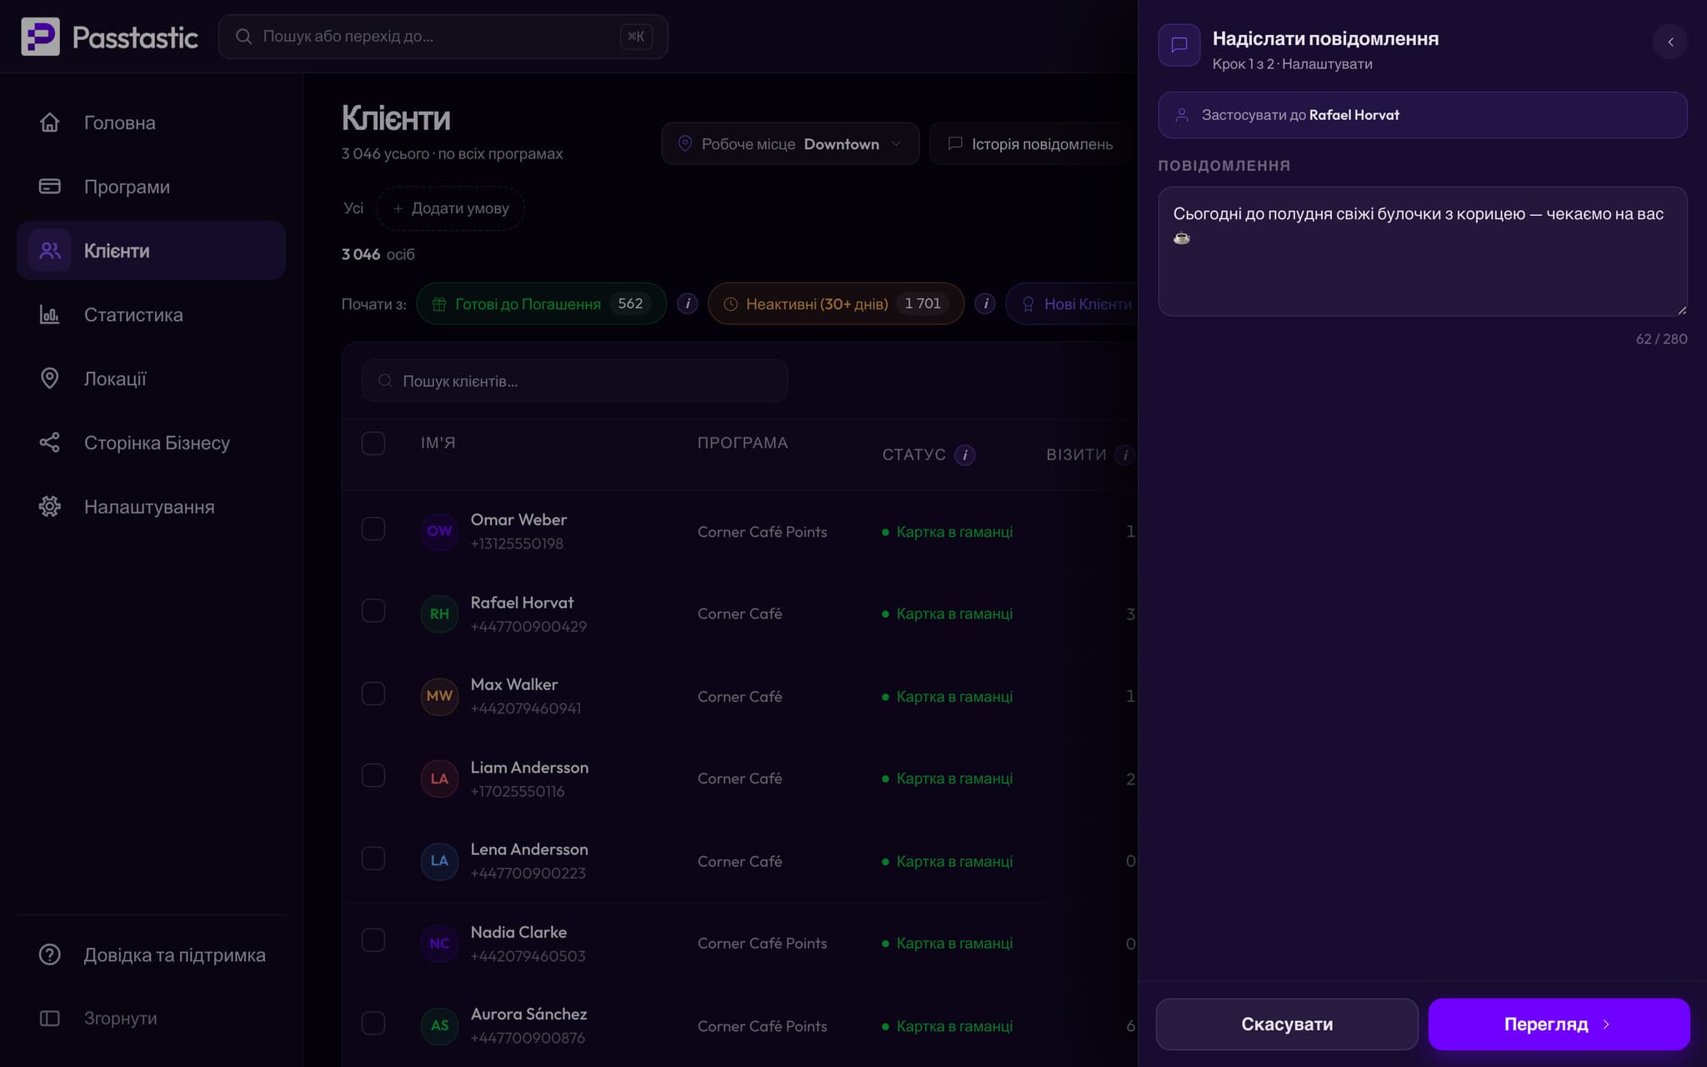Check the Aurora Sánchez row checkbox
The width and height of the screenshot is (1707, 1067).
373,1023
